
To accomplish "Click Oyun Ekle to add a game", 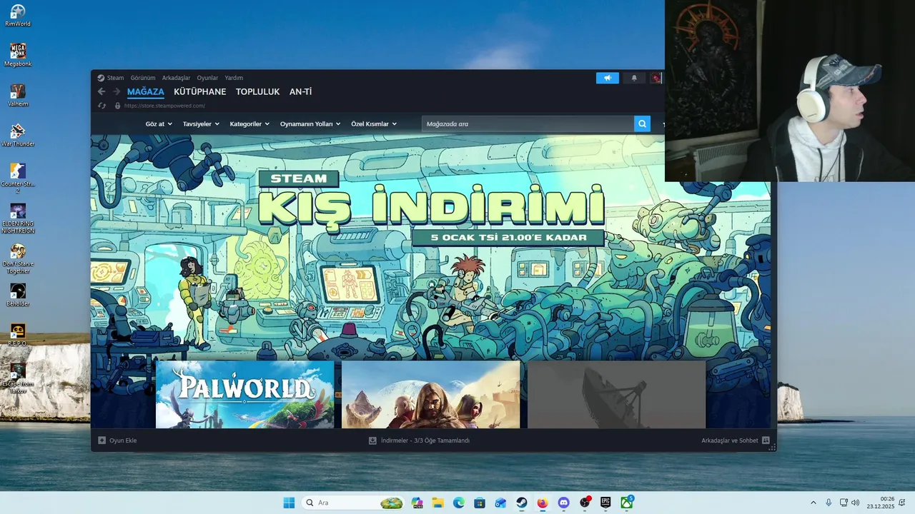I will (x=117, y=440).
